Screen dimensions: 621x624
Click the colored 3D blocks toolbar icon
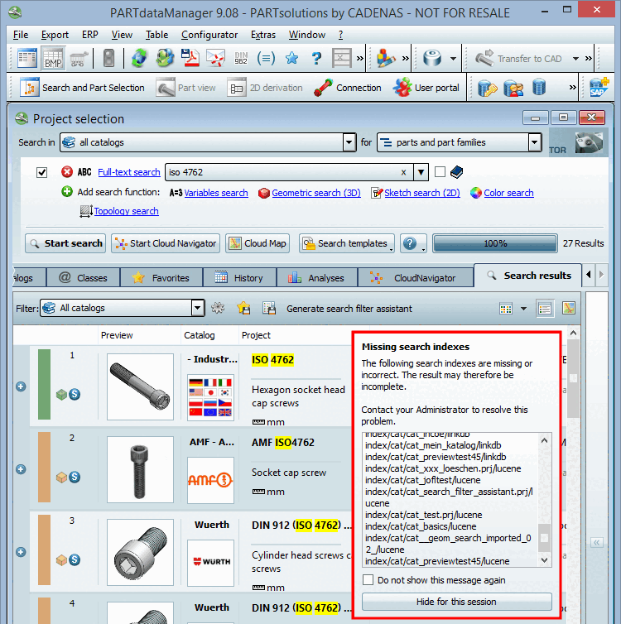click(385, 59)
